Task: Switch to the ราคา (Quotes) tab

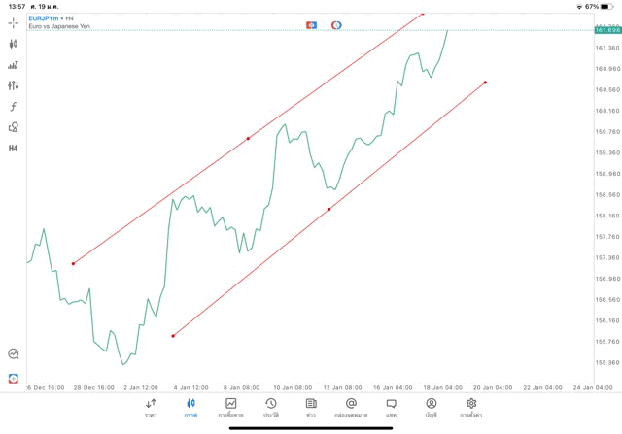Action: tap(151, 407)
